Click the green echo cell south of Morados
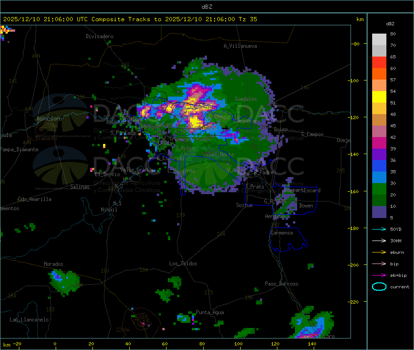Image resolution: width=414 pixels, height=350 pixels. (64, 282)
